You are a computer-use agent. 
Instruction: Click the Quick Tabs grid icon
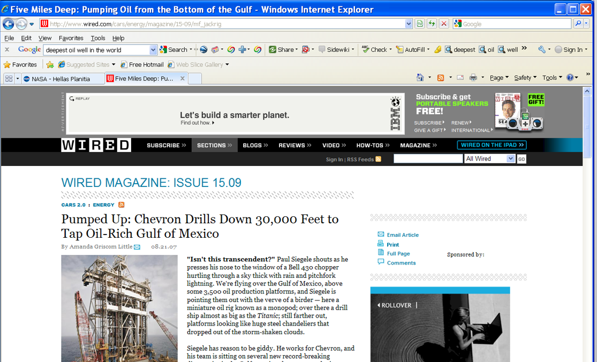pyautogui.click(x=9, y=79)
